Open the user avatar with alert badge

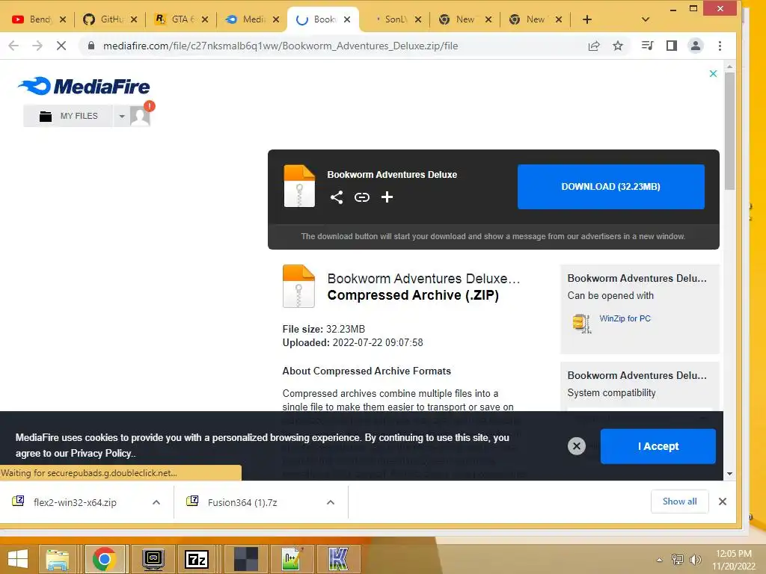point(141,114)
